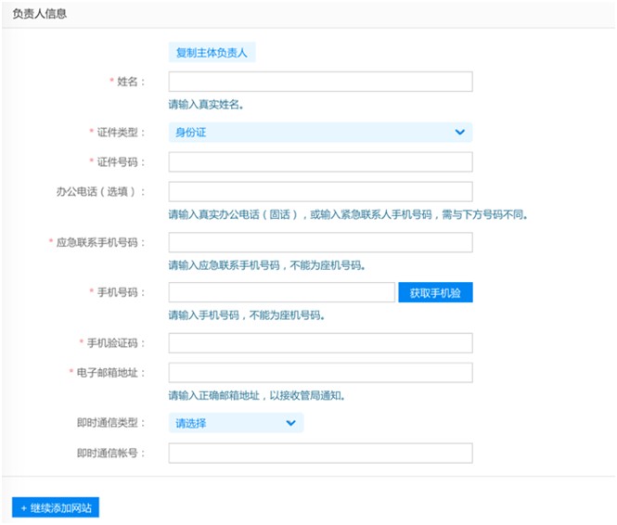Focus the 手机号码 input box
Screen dimensions: 617x525
tap(282, 292)
